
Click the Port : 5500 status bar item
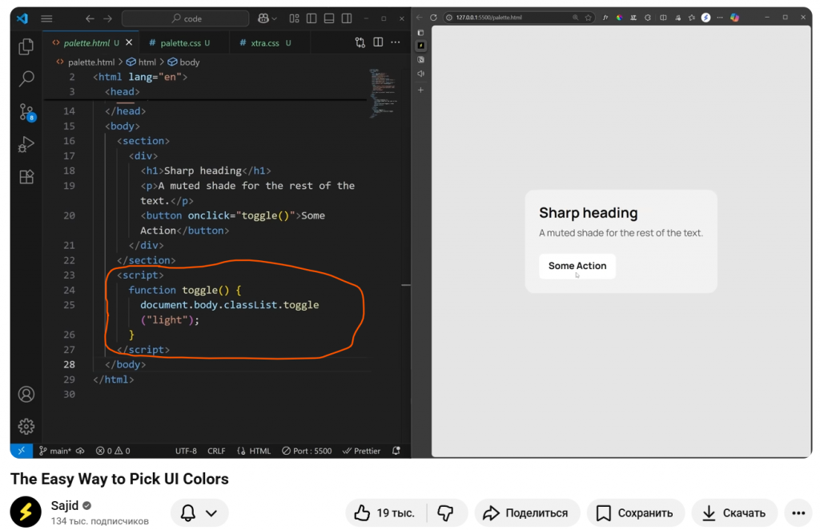[307, 451]
